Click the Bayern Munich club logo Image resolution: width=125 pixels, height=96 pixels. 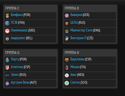click(x=67, y=15)
